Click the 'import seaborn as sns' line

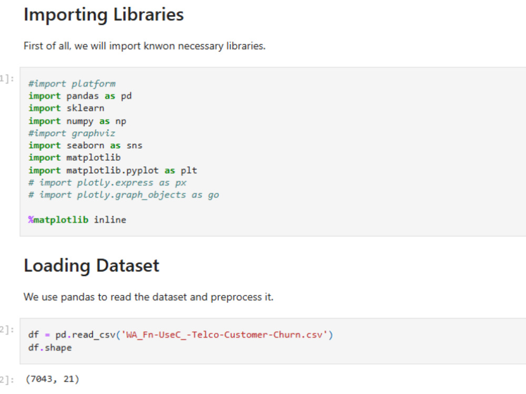[x=85, y=146]
